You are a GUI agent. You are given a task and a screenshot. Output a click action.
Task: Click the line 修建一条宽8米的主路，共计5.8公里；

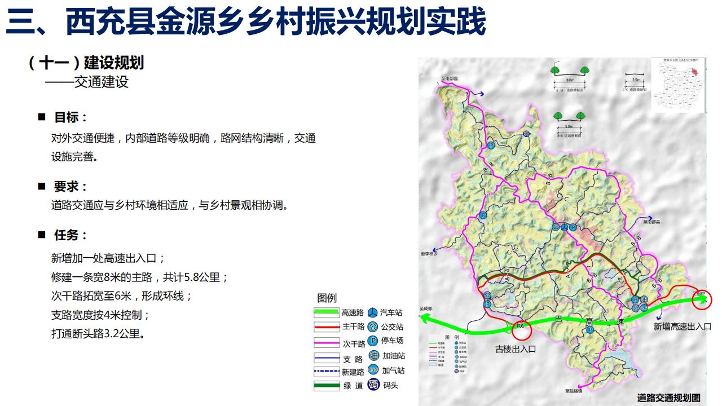pyautogui.click(x=140, y=277)
